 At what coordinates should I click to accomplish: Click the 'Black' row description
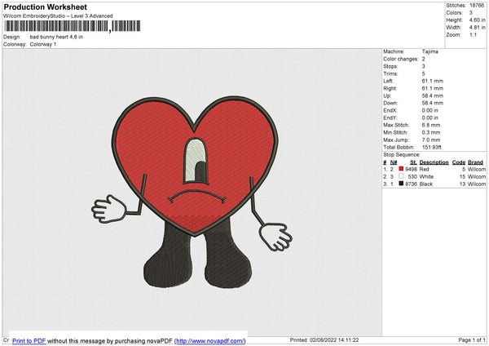pyautogui.click(x=426, y=184)
